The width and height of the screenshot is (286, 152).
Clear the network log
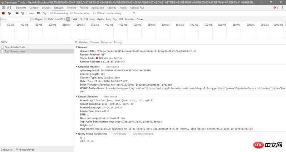9,13
